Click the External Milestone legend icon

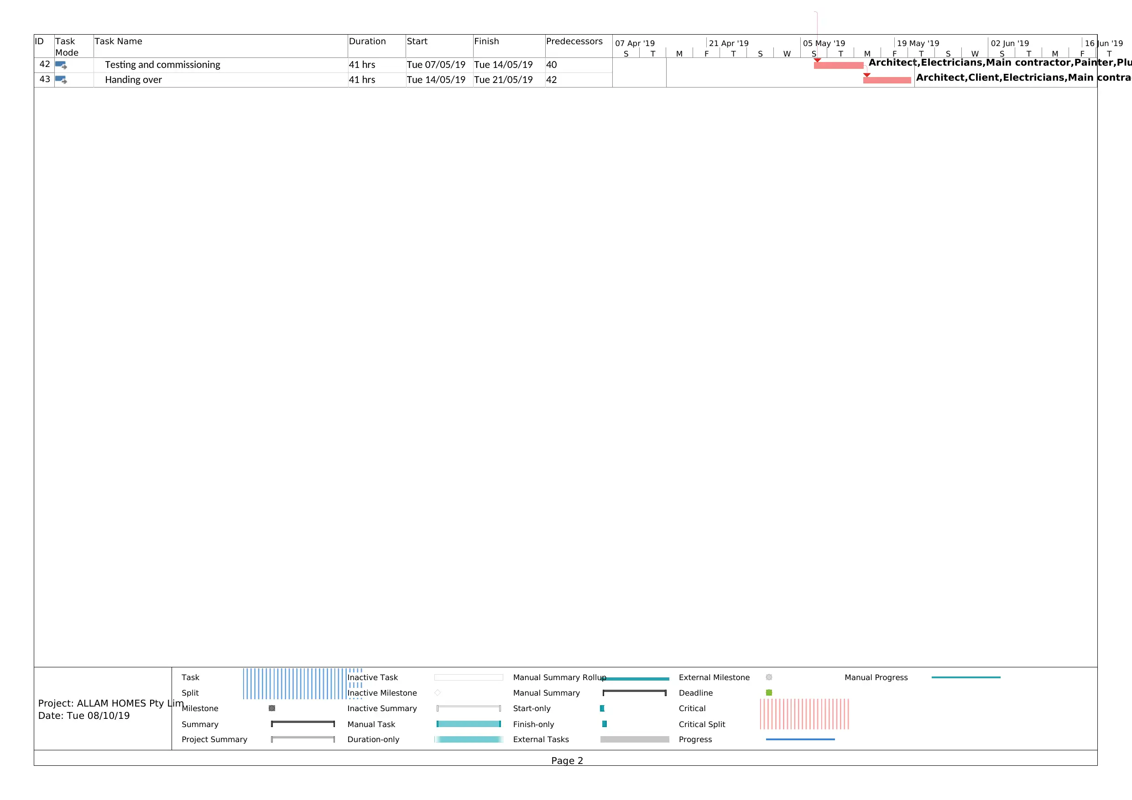[x=769, y=677]
